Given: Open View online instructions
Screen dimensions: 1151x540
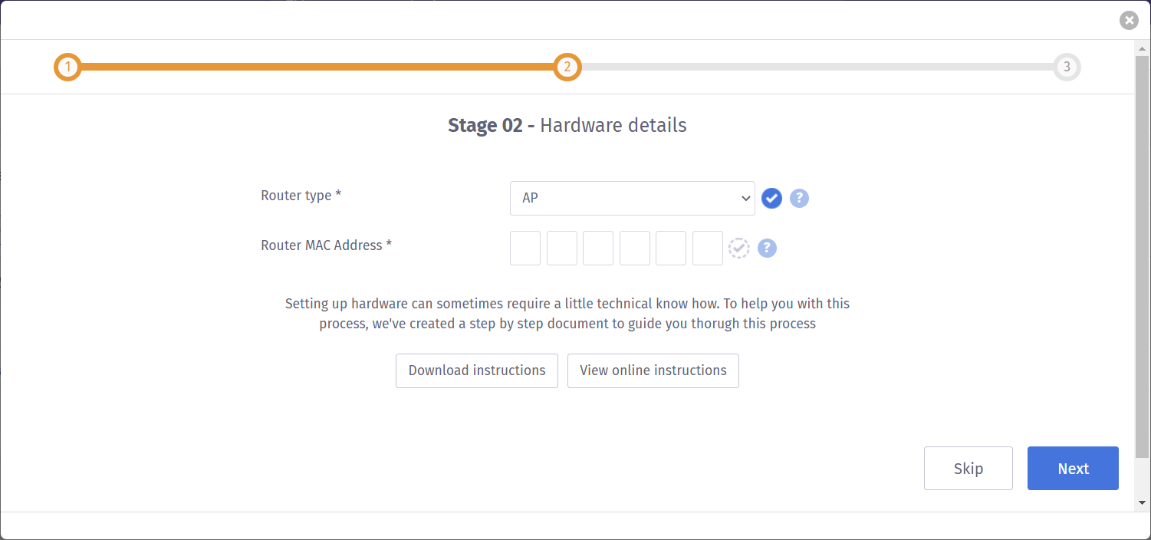Looking at the screenshot, I should point(653,370).
